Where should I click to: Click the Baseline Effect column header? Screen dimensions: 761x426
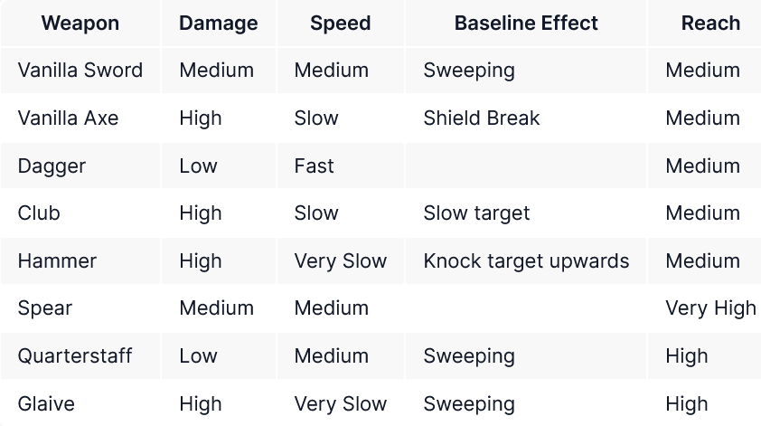pos(526,24)
